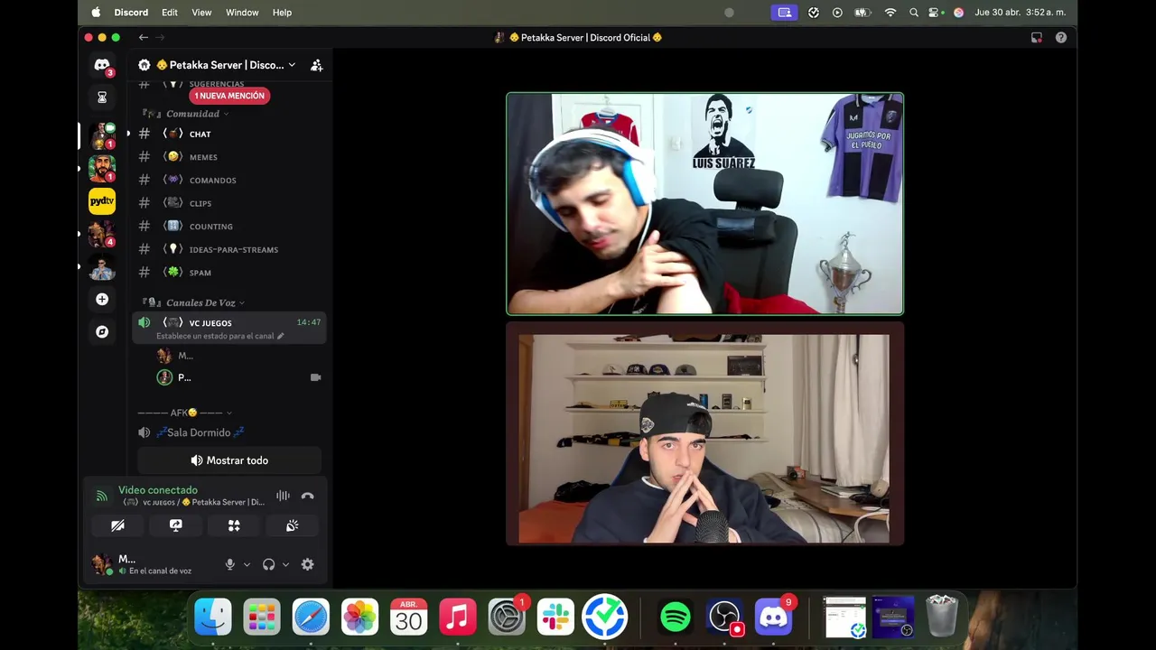Jump to 1 NUEVA MENCIÓN

229,96
